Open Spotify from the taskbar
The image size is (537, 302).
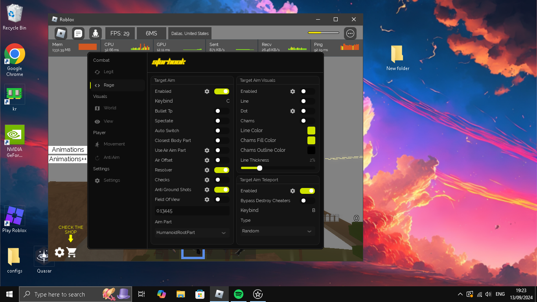tap(238, 294)
